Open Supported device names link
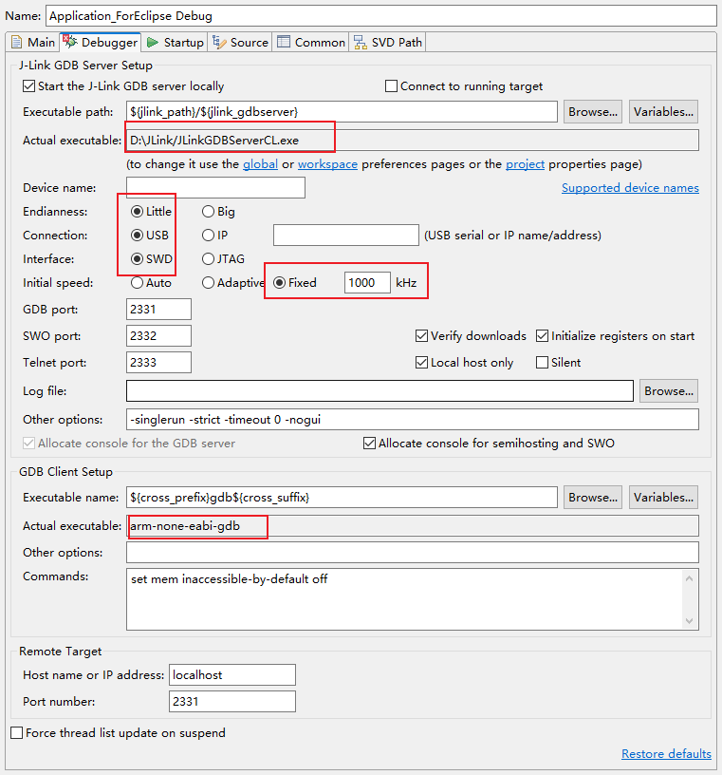 click(630, 188)
